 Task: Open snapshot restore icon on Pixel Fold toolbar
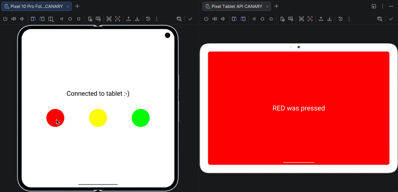tap(148, 19)
